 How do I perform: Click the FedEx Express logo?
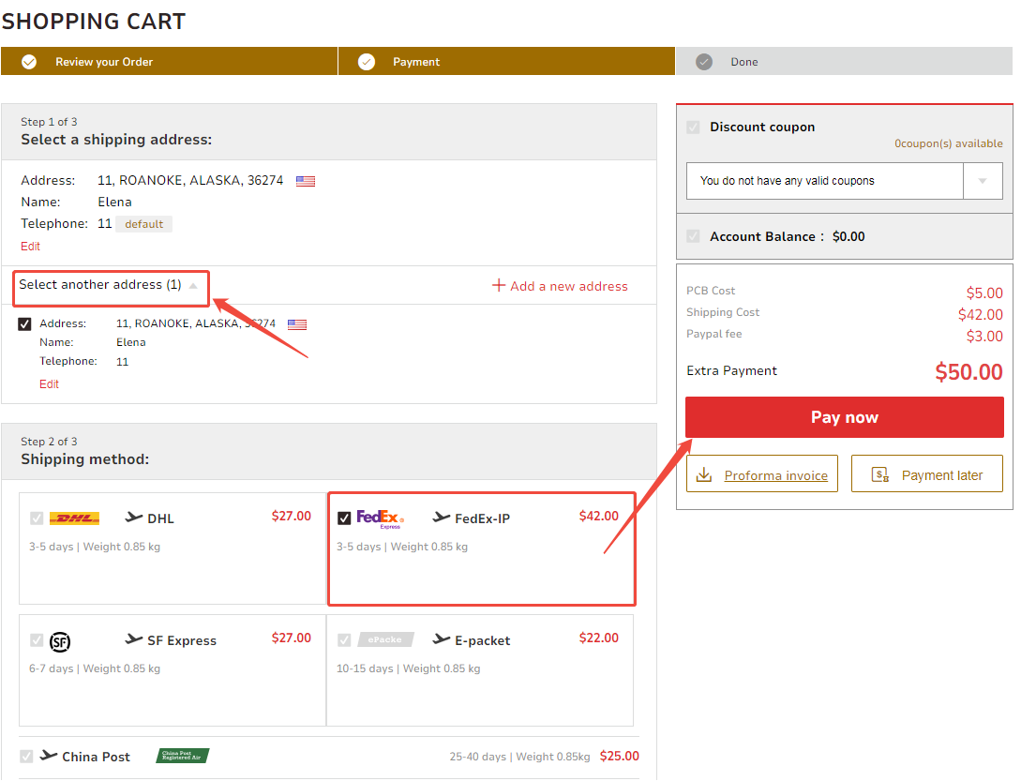click(x=380, y=518)
